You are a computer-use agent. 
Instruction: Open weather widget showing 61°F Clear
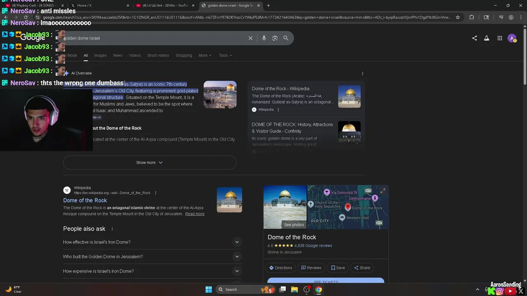pos(13,289)
